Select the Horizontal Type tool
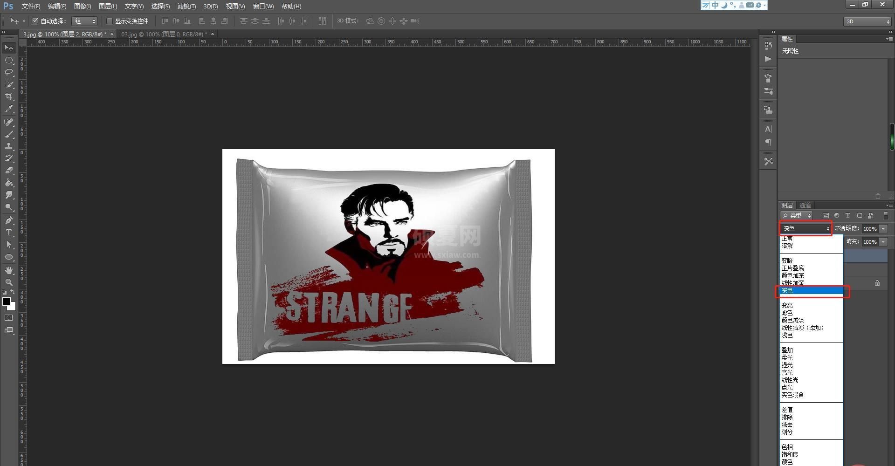Viewport: 895px width, 466px height. 9,233
